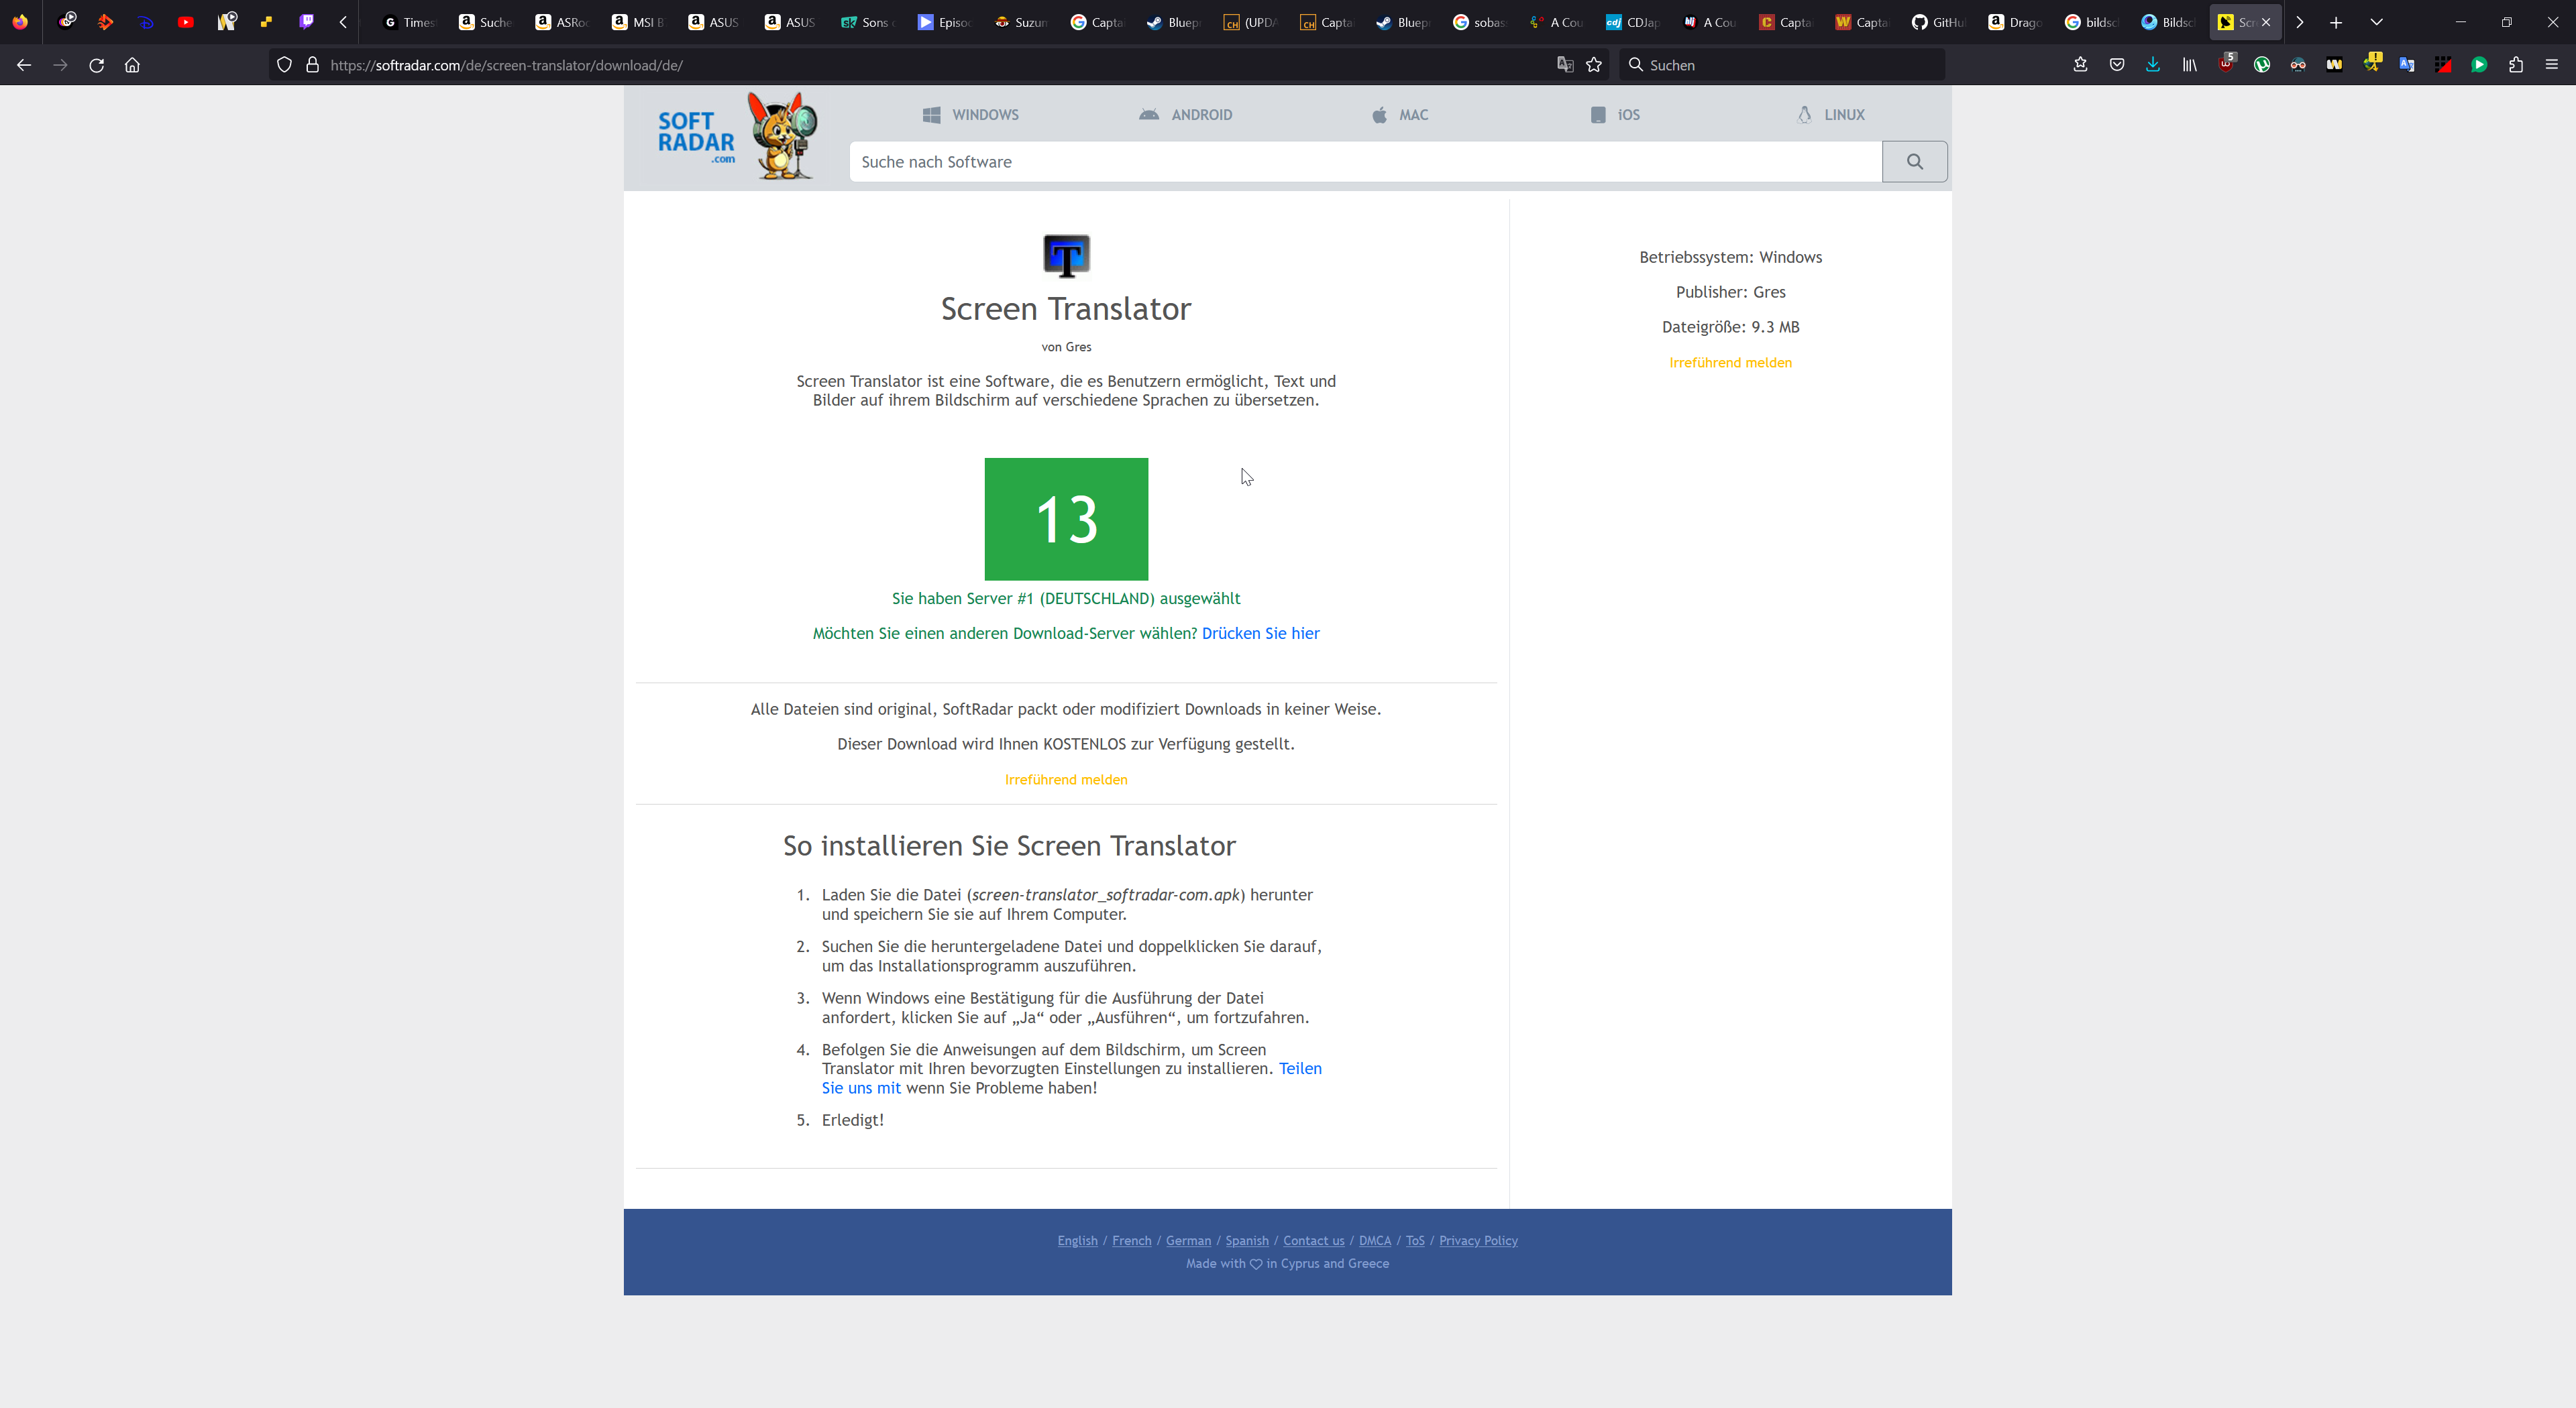Open the English language footer link
2576x1408 pixels.
(1077, 1240)
